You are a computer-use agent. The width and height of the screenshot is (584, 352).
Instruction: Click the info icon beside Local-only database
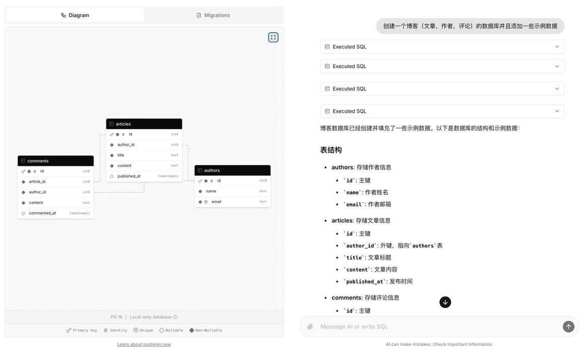point(175,317)
